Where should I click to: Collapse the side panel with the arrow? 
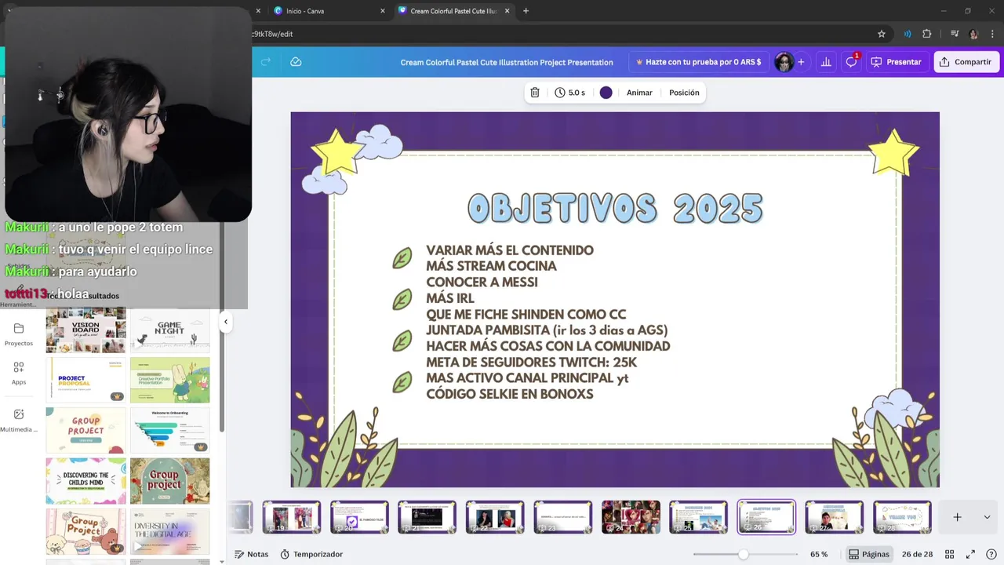226,321
